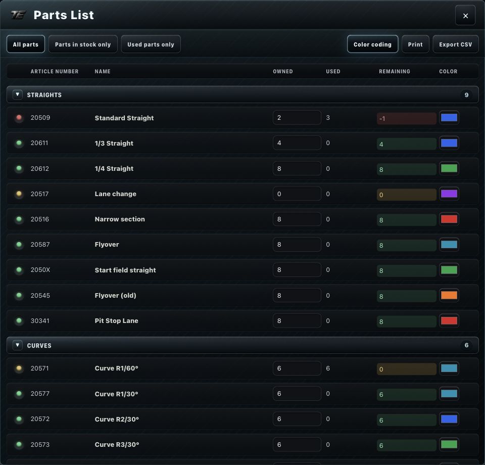Open red color swatch for Narrow section
The height and width of the screenshot is (465, 485).
pyautogui.click(x=449, y=219)
